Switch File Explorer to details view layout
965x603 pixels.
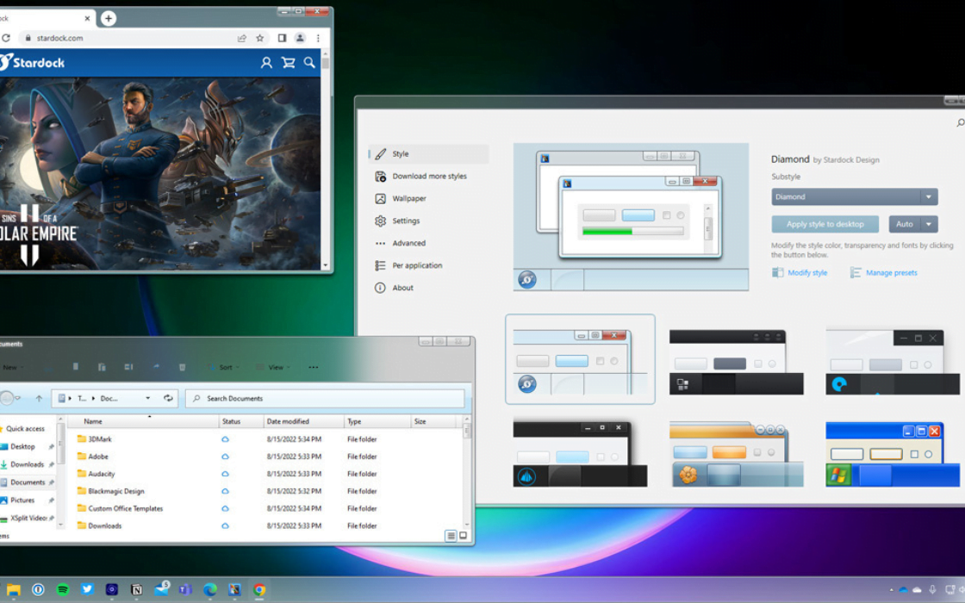coord(451,536)
